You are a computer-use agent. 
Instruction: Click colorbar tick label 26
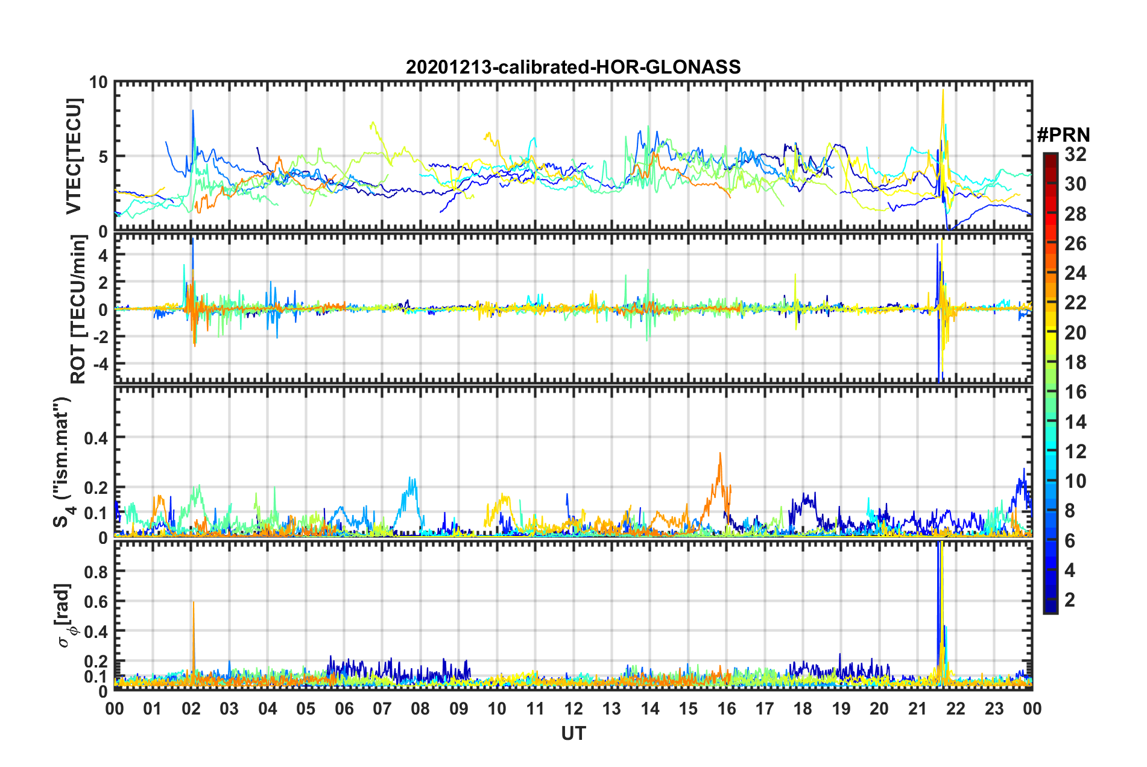pyautogui.click(x=1075, y=244)
